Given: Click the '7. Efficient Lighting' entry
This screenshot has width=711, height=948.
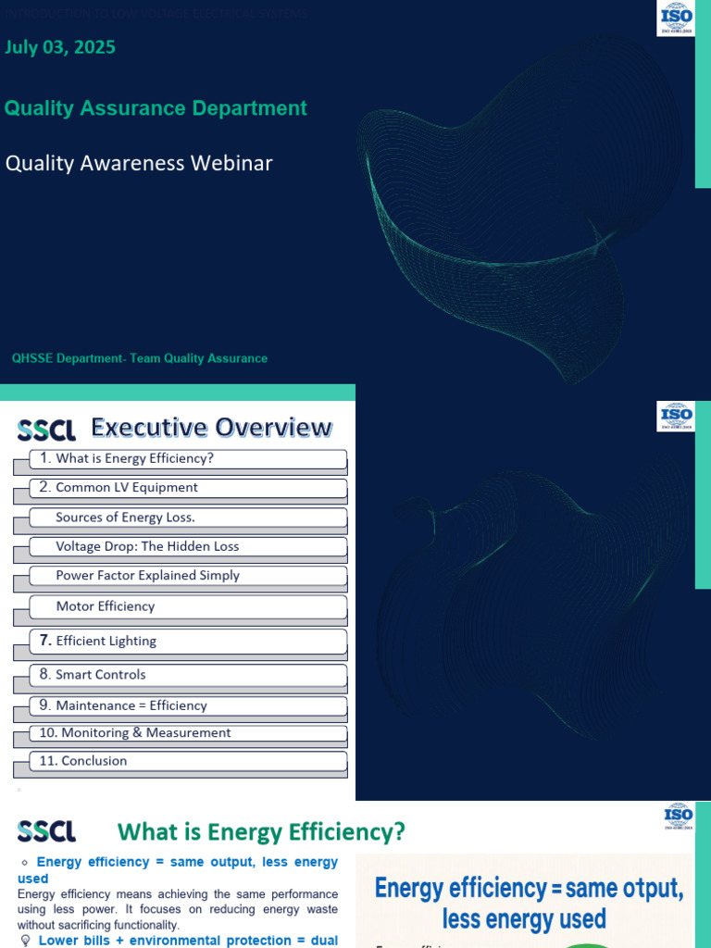Looking at the screenshot, I should tap(188, 641).
